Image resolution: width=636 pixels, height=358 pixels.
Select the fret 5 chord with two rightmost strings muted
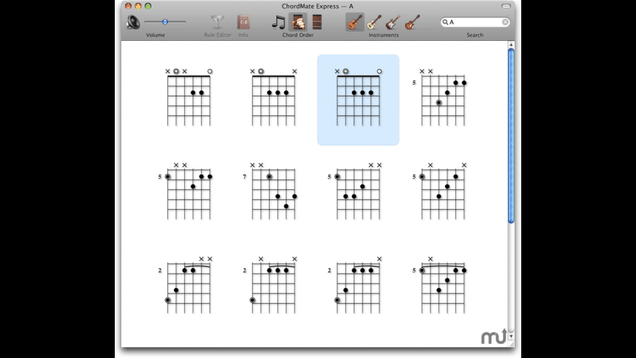click(x=355, y=191)
